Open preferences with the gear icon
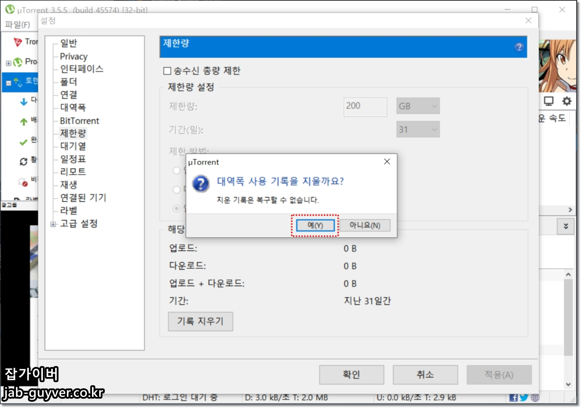This screenshot has width=581, height=408. pyautogui.click(x=567, y=101)
